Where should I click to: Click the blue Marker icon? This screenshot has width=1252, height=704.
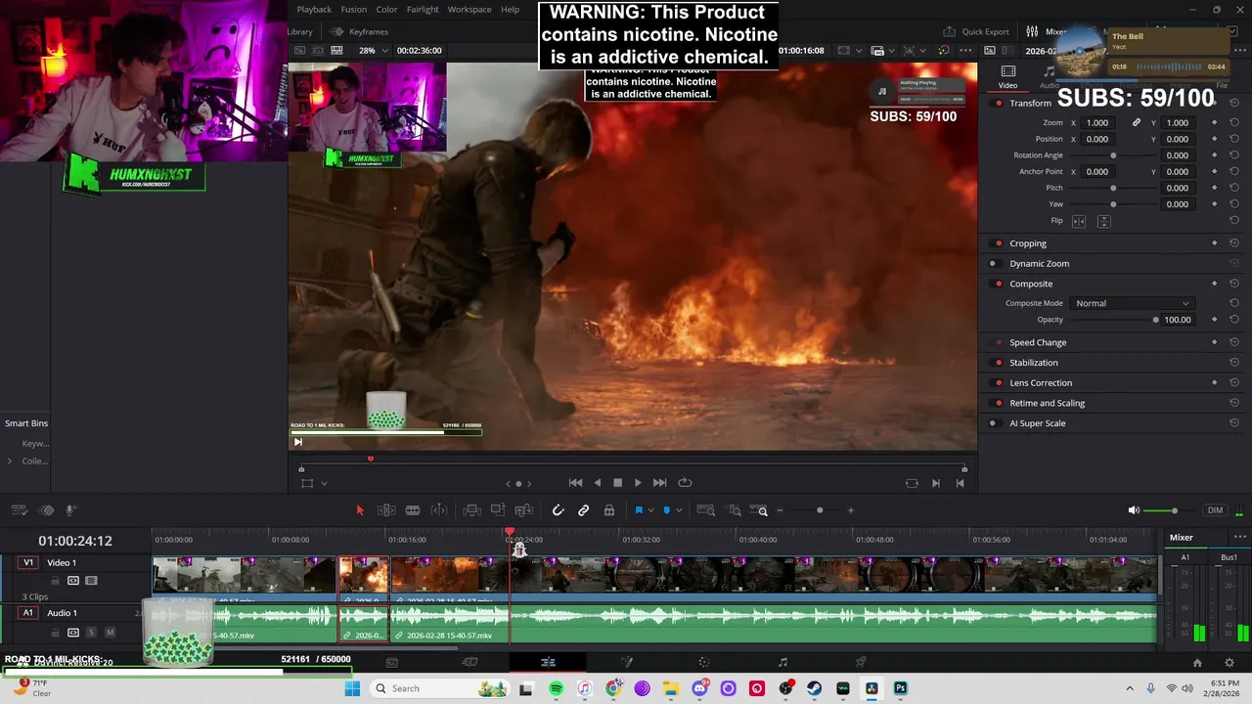(667, 510)
